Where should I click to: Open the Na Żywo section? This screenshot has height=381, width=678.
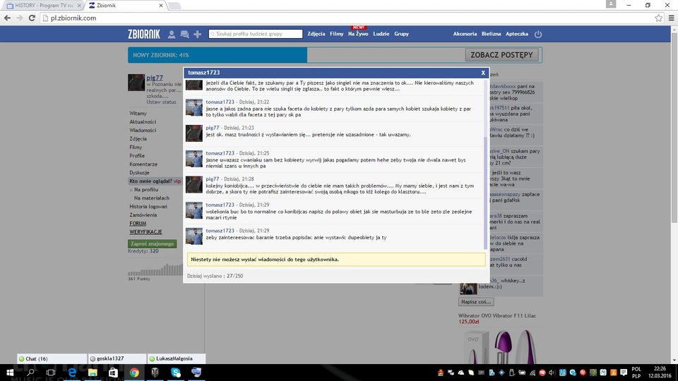point(357,34)
